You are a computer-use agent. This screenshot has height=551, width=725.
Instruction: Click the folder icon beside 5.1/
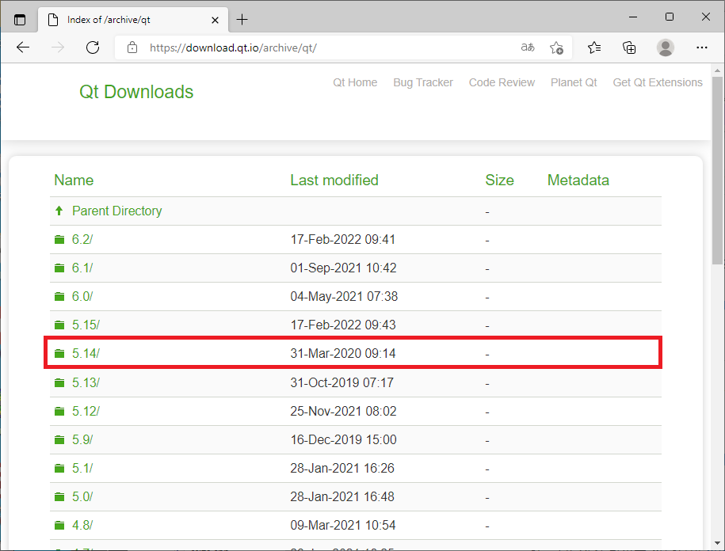[x=59, y=469]
